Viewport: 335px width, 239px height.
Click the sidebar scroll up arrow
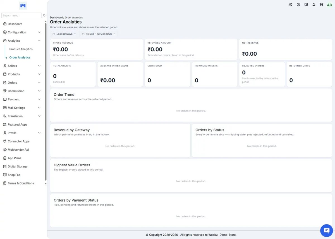point(46,22)
